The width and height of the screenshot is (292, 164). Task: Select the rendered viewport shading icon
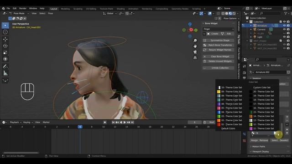(x=234, y=13)
